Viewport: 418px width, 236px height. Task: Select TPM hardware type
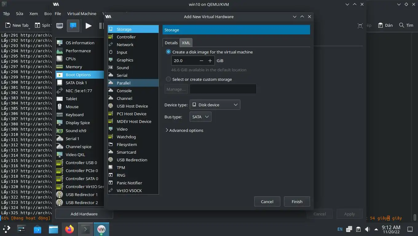point(133,167)
